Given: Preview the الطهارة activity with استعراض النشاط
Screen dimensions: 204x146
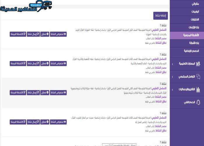Looking at the screenshot, I should (x=58, y=34).
